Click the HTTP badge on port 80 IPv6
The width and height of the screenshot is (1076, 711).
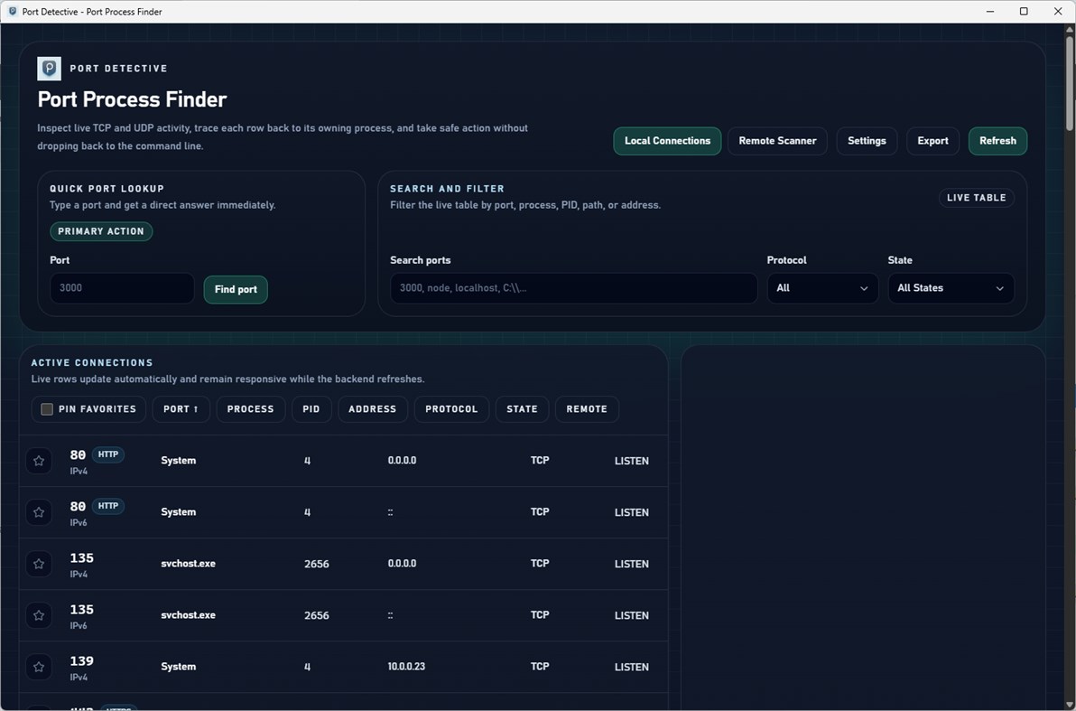tap(107, 506)
